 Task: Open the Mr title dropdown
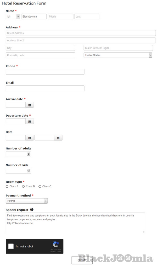(13, 17)
